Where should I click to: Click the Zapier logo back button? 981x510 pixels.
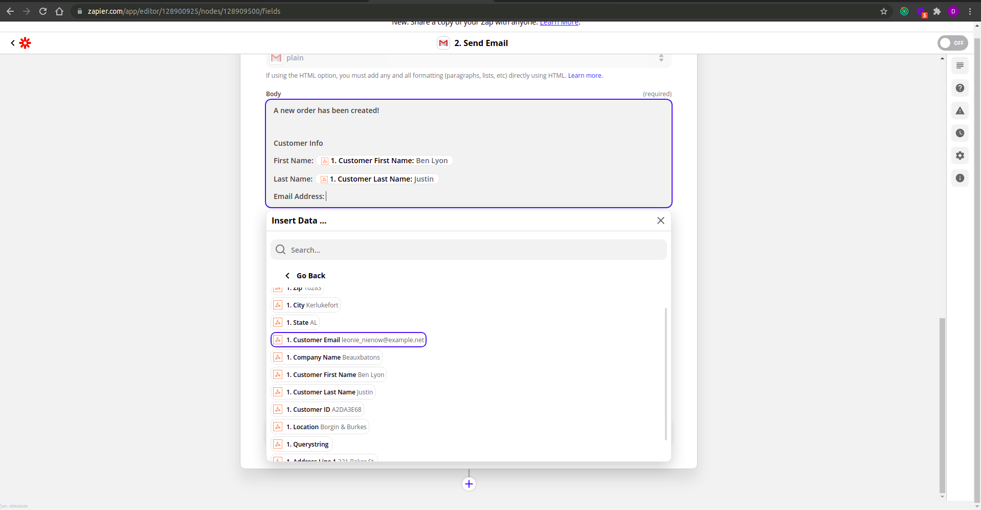pyautogui.click(x=21, y=43)
